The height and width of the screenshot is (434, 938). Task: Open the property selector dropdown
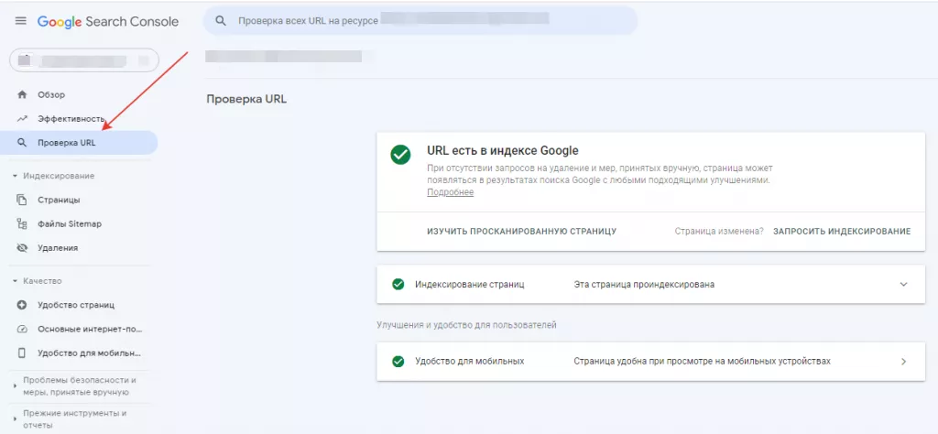[83, 60]
